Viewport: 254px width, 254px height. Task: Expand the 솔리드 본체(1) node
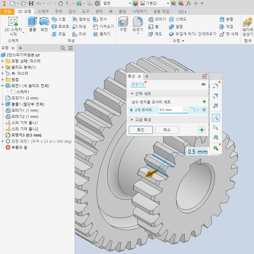(x=2, y=67)
